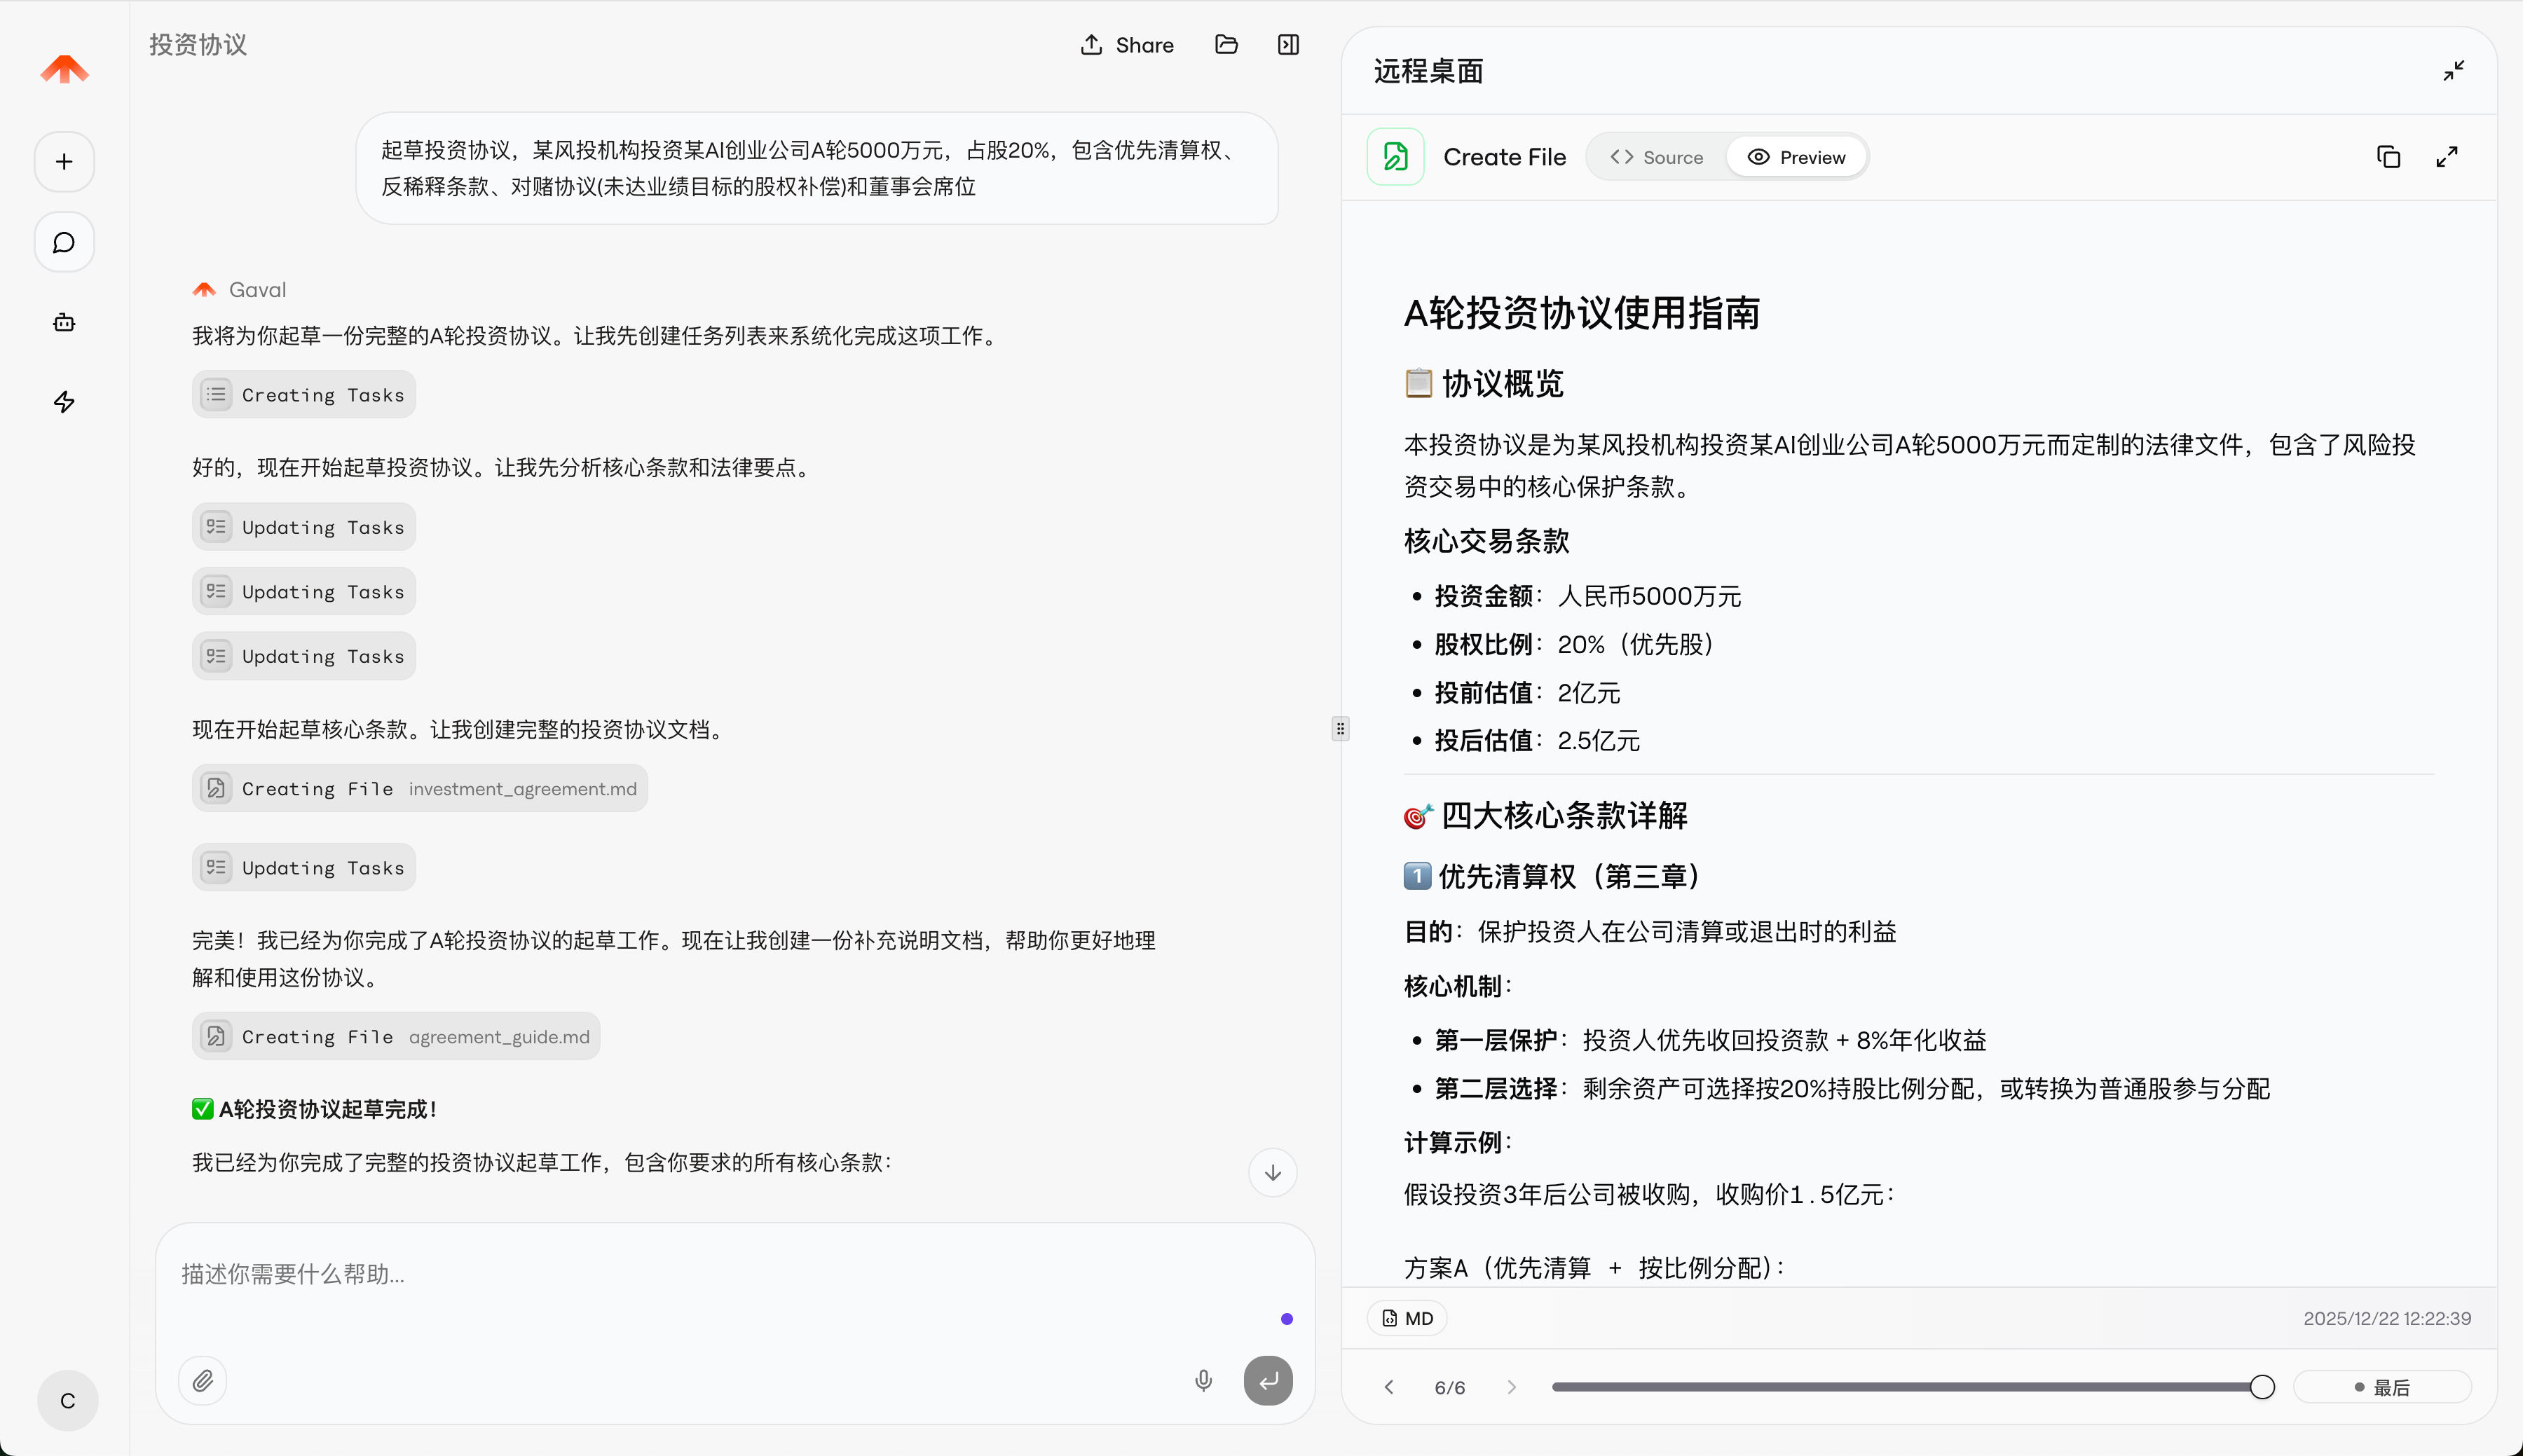Advance steps with the right chevron

(x=1510, y=1387)
